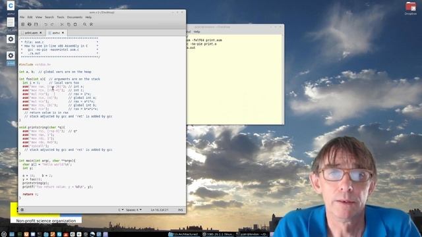422x237 pixels.
Task: Undo the last edit via toolbar
Action: [x=45, y=24]
